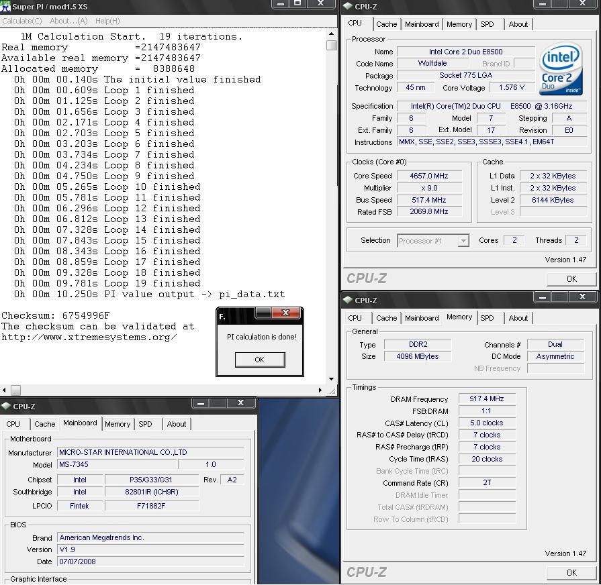
Task: Open the About...(A) menu in Super PI
Action: pyautogui.click(x=68, y=21)
